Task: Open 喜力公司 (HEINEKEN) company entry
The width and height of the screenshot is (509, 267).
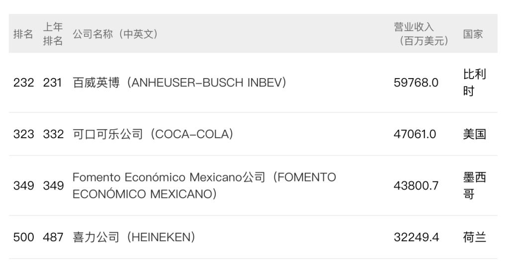Action: (134, 237)
